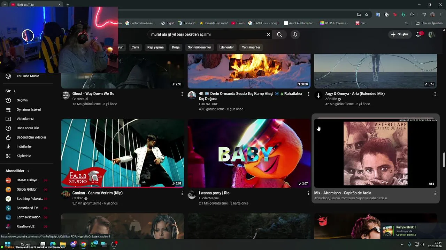Open options menu for Argy & Omnya - Aria
The height and width of the screenshot is (250, 446).
[435, 94]
